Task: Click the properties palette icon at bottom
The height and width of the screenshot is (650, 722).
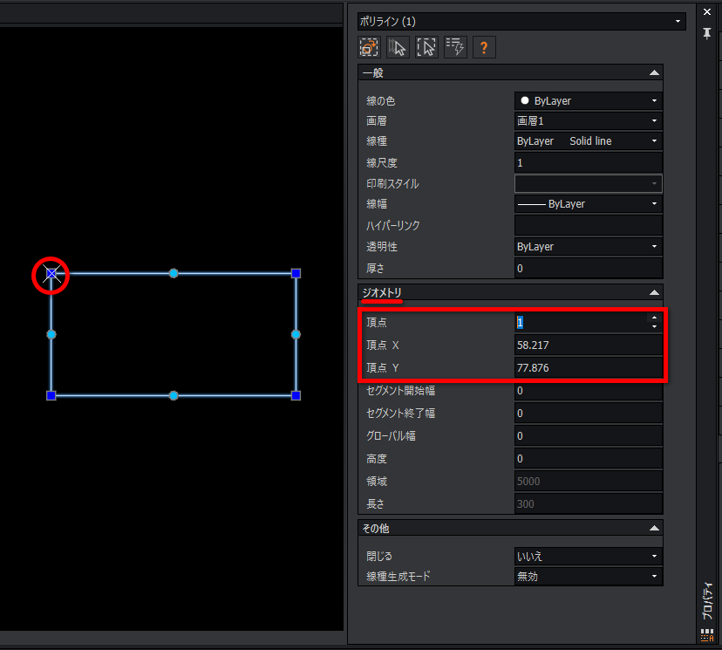Action: (707, 635)
